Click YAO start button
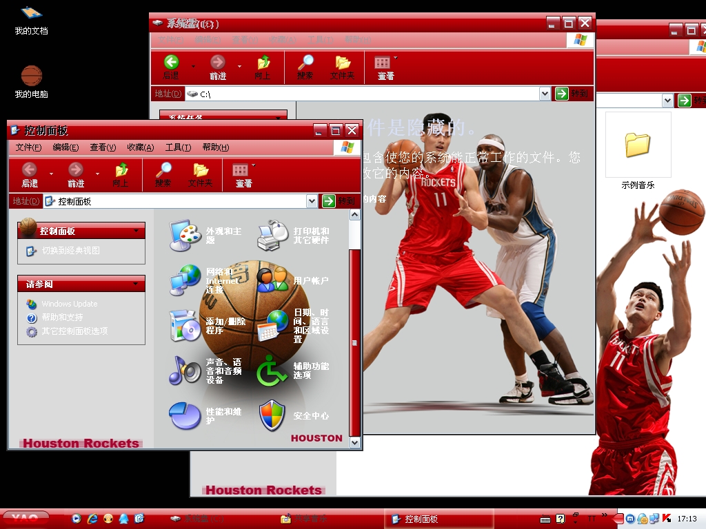Image resolution: width=706 pixels, height=529 pixels. point(26,519)
